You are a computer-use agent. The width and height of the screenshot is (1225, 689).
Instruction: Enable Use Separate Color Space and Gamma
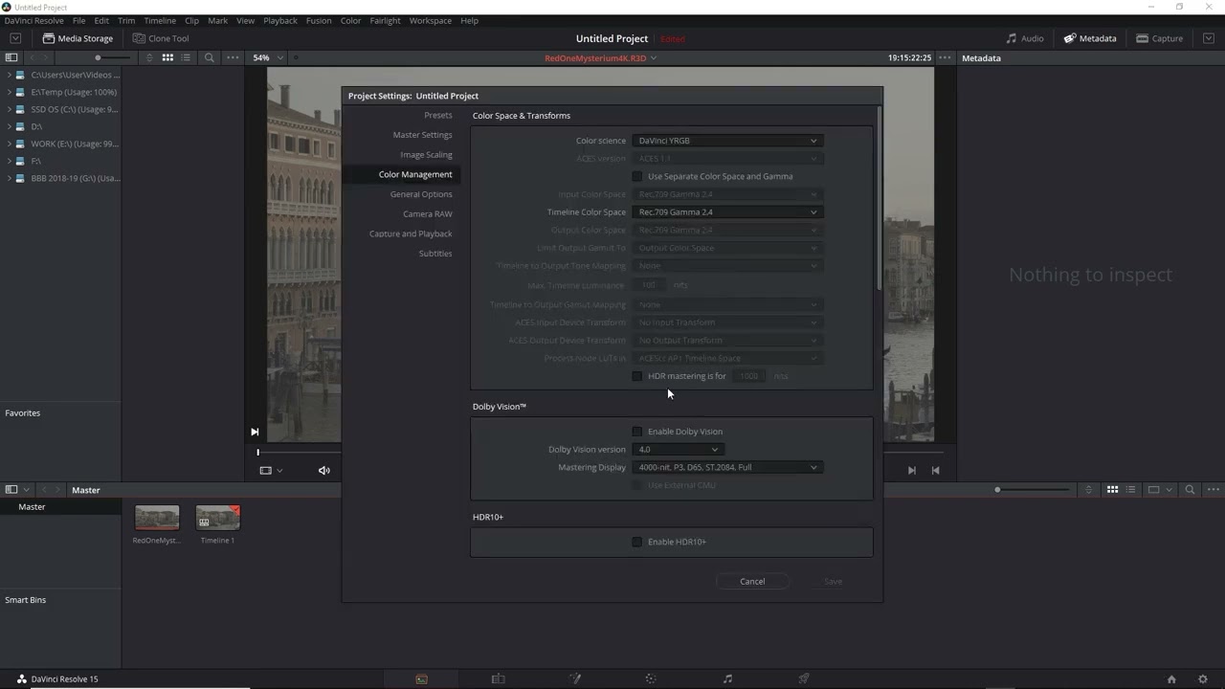(x=637, y=176)
